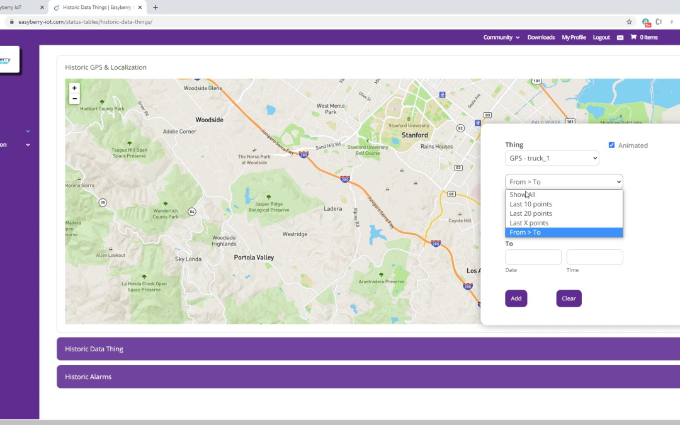Viewport: 680px width, 425px height.
Task: Click the Westridge label on the map
Action: pyautogui.click(x=295, y=234)
